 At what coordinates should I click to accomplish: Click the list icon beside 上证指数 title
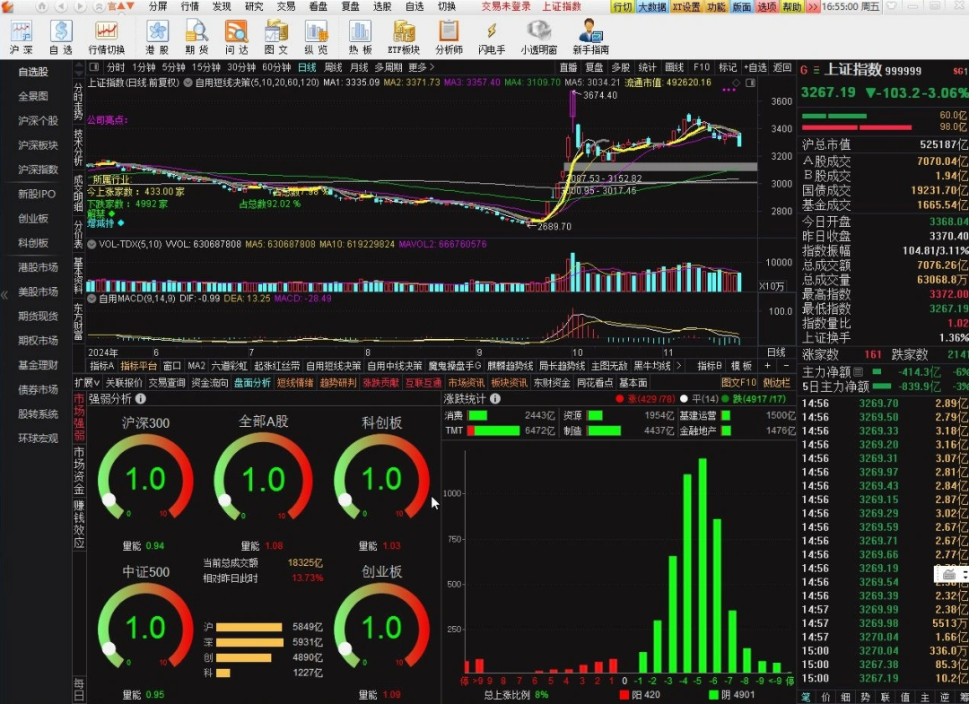tap(816, 70)
